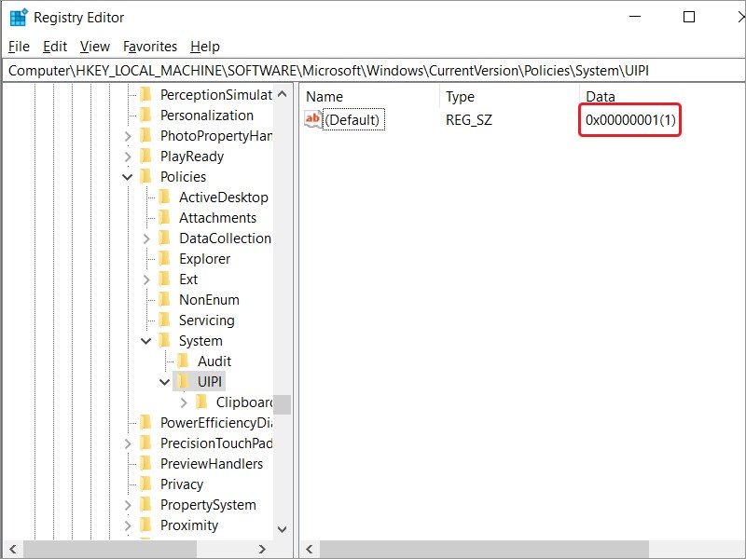Maximize the Registry Editor window
This screenshot has width=746, height=559.
[x=688, y=17]
